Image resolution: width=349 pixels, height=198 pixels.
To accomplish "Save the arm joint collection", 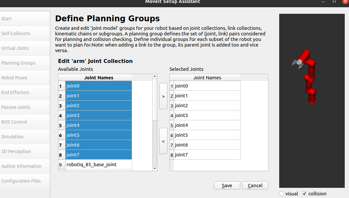I will (227, 186).
